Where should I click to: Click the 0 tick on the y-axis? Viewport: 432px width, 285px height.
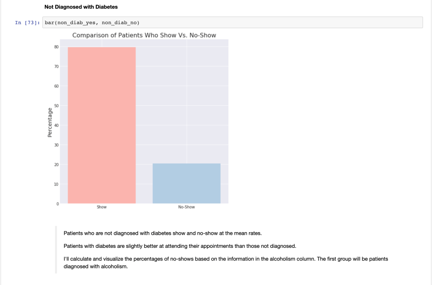57,204
